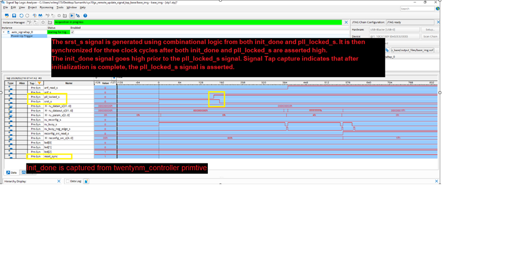Click the globe icon next to Search

438,9
